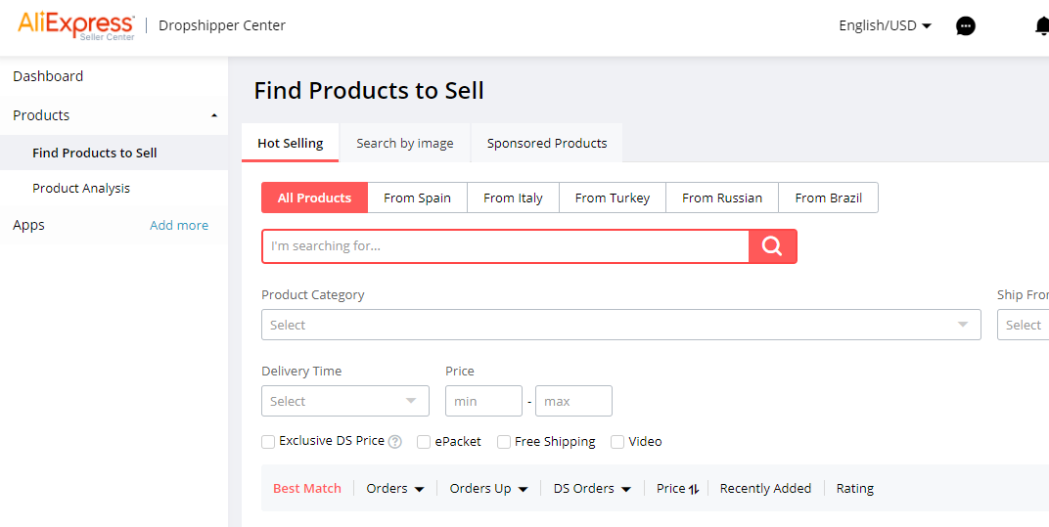Click the Dropshipper Center header text
1049x527 pixels.
[x=222, y=25]
